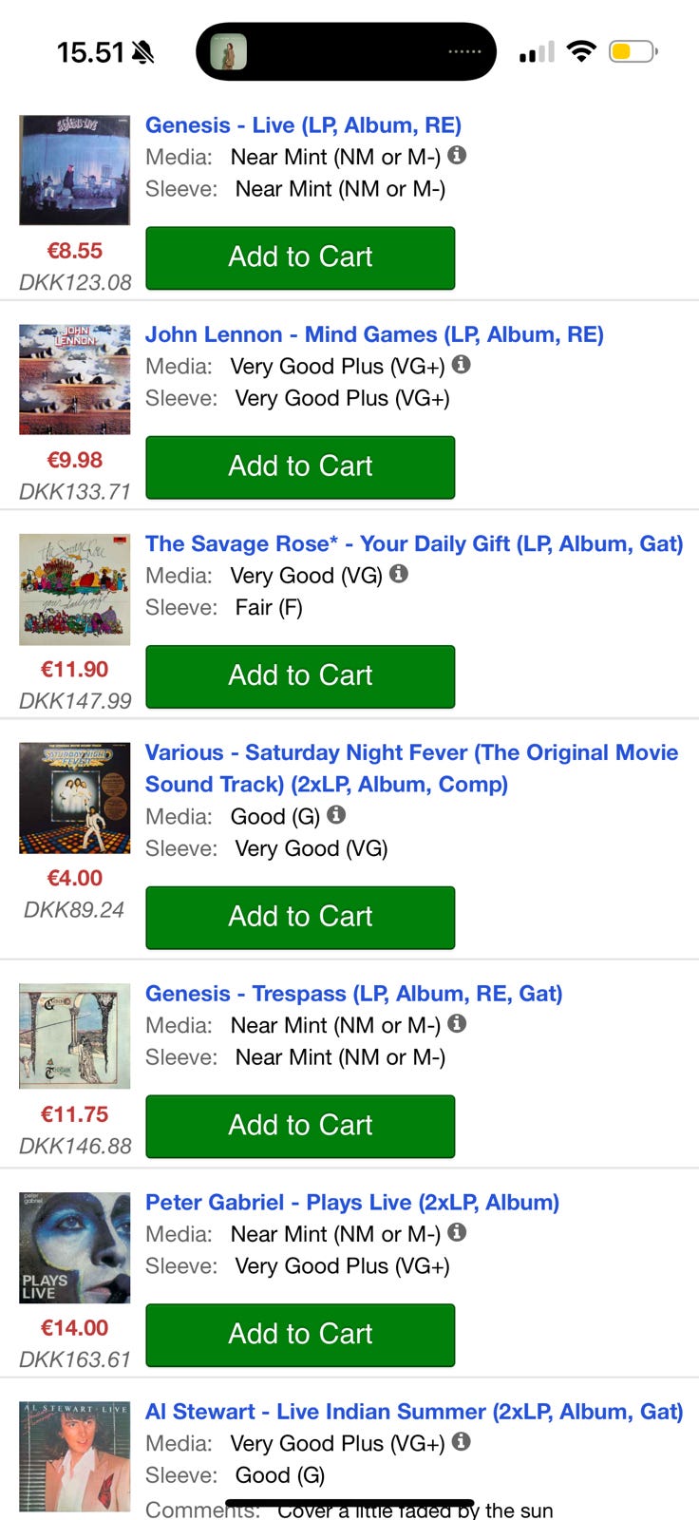Screen dimensions: 699x1520
Task: Tap info icon beside Genesis Live media condition
Action: [457, 155]
